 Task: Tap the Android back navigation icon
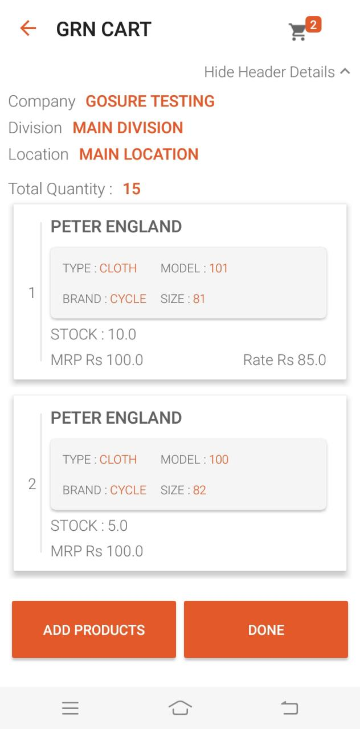coord(289,708)
